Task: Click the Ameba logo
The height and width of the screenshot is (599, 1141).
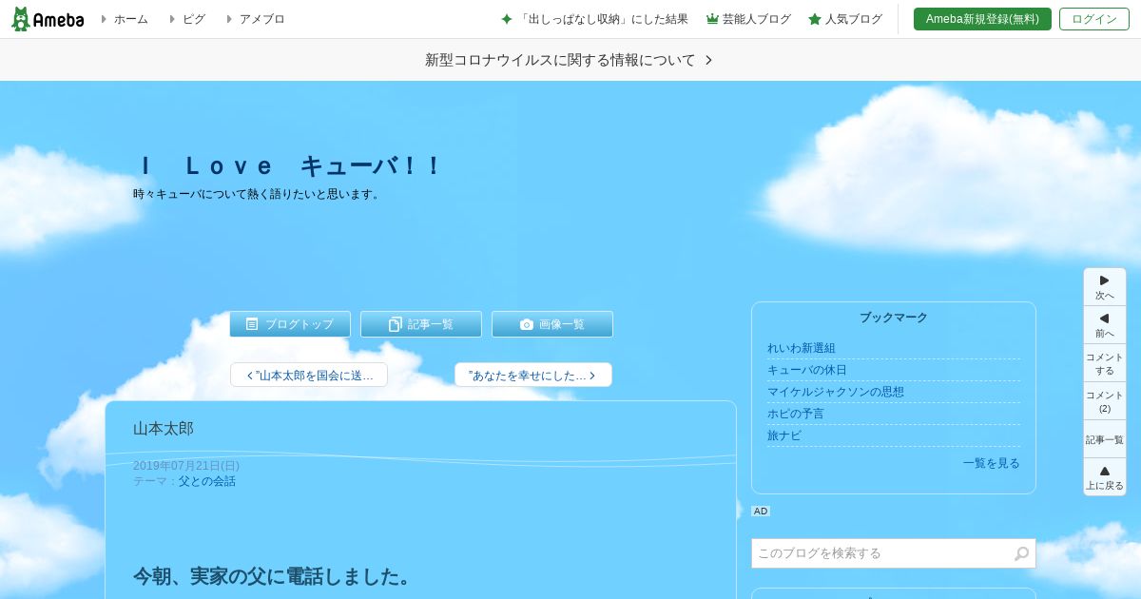Action: tap(48, 19)
